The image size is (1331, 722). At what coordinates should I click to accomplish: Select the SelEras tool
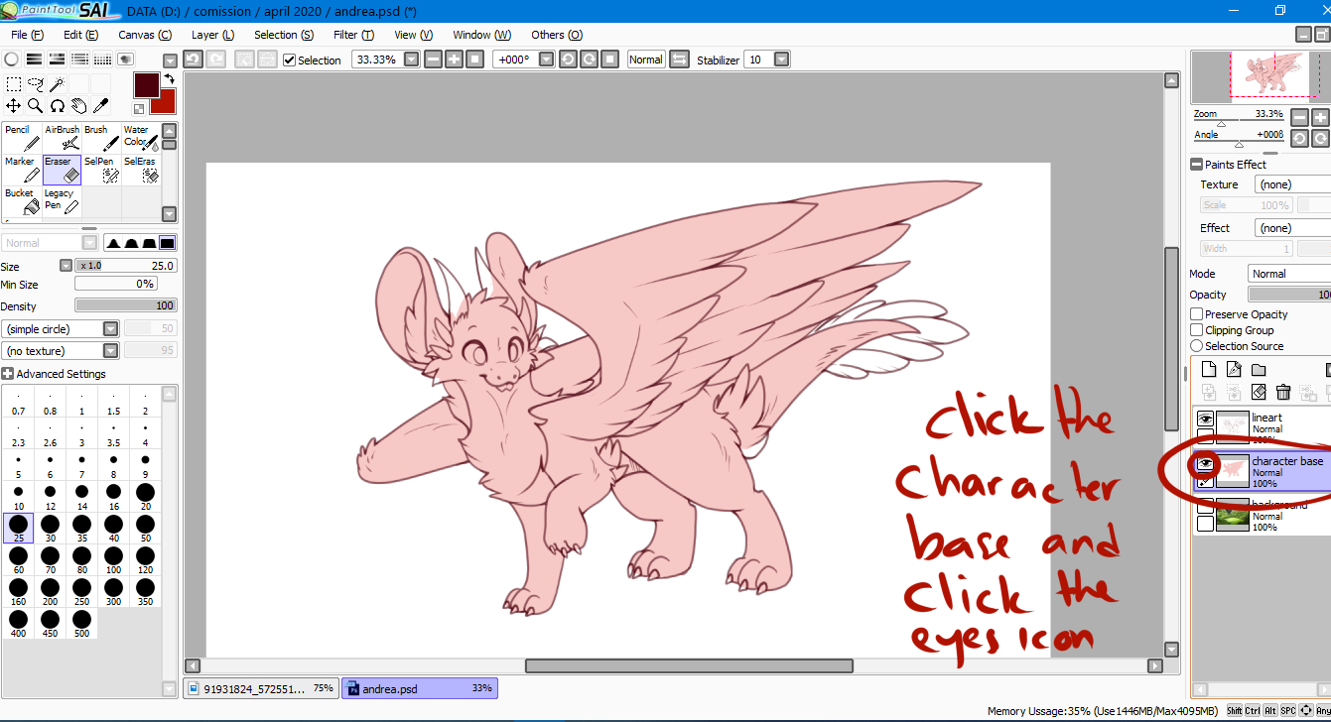tap(141, 170)
